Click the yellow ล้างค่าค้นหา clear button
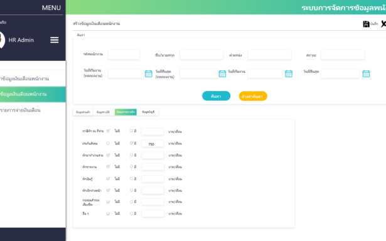 pyautogui.click(x=253, y=96)
